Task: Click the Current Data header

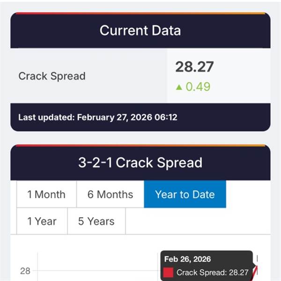Action: coord(140,31)
